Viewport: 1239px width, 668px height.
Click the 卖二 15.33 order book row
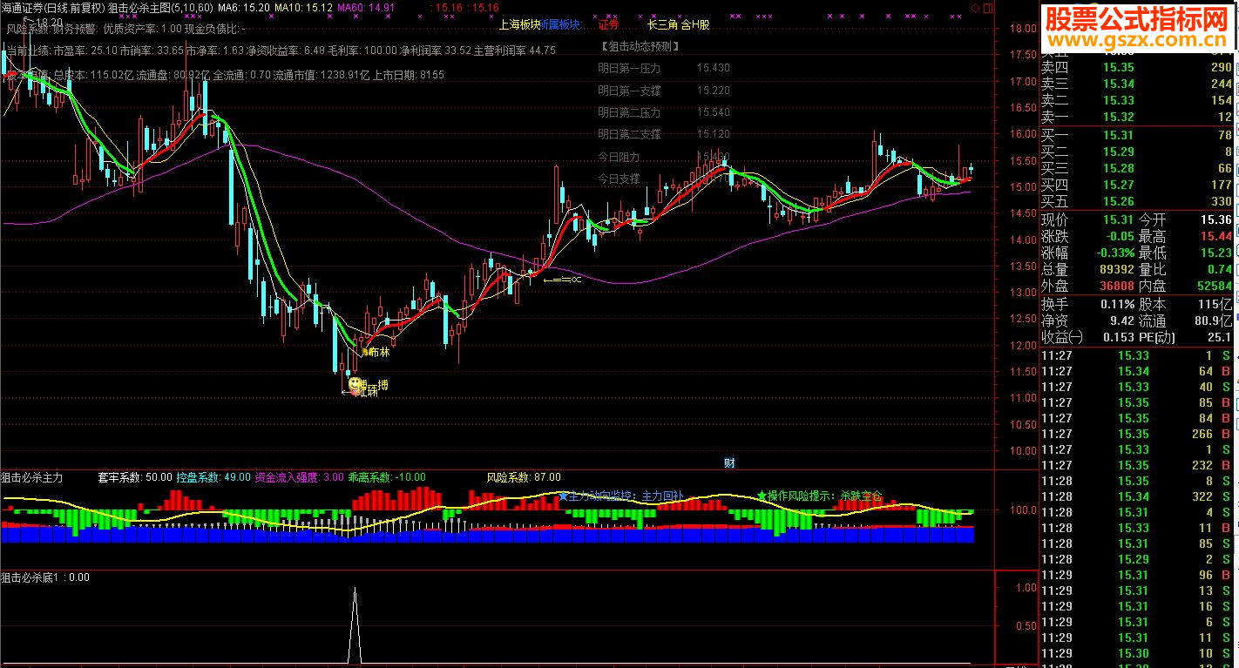[1138, 100]
